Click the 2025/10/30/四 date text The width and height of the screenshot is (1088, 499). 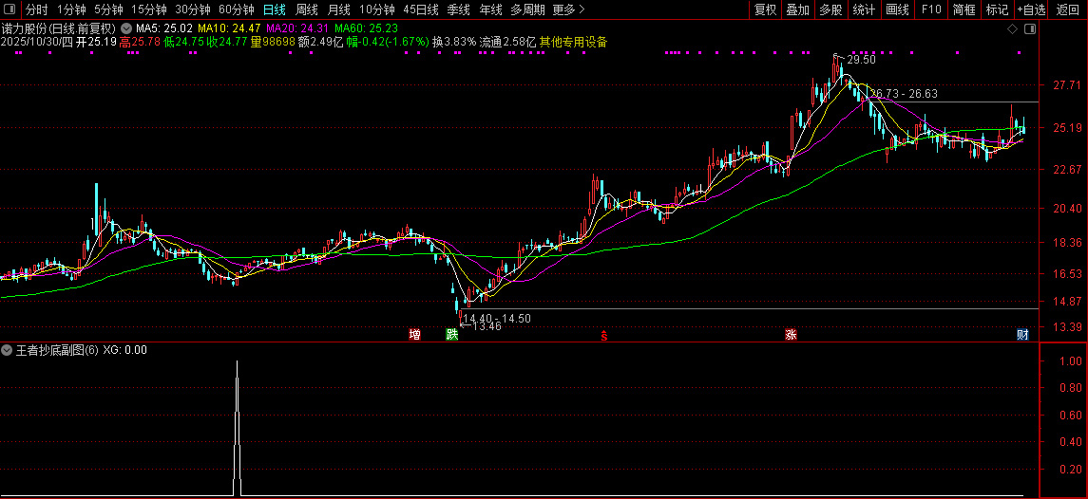(x=37, y=43)
